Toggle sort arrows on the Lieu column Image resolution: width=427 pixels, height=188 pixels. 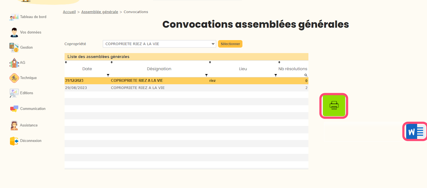(x=210, y=62)
